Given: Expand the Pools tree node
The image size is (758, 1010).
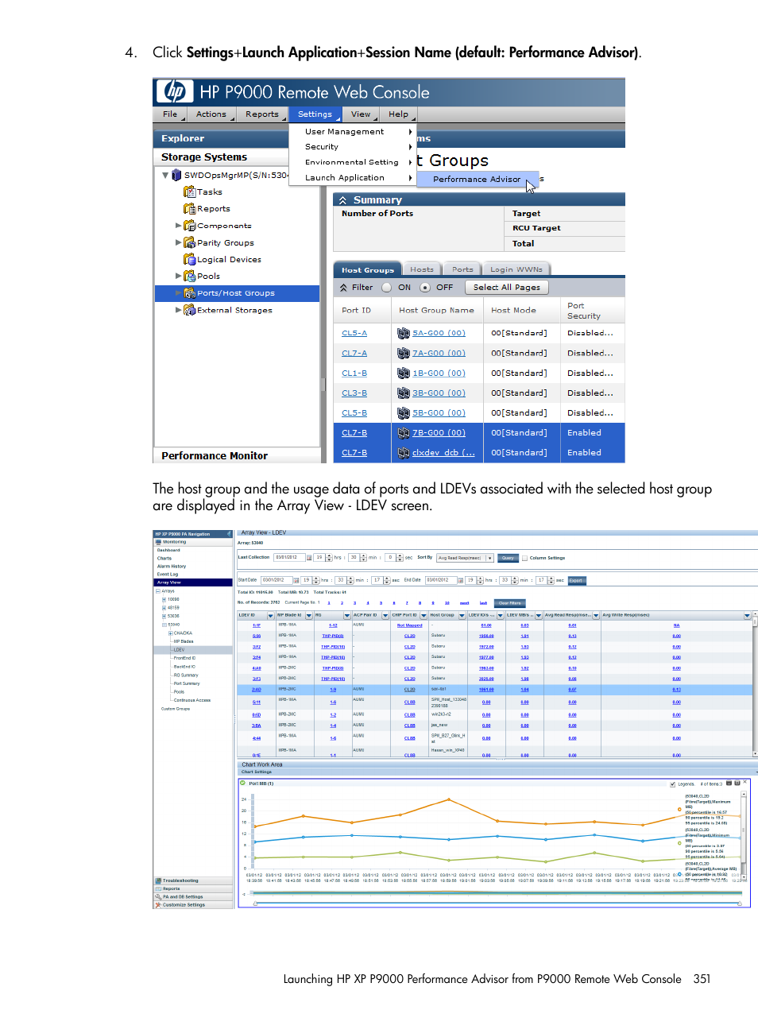Looking at the screenshot, I should 178,276.
